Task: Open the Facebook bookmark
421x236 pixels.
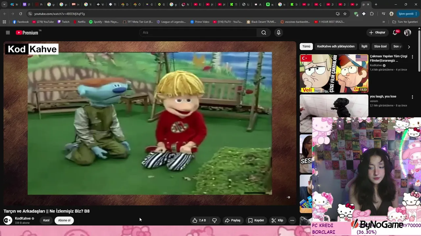Action: [21, 22]
